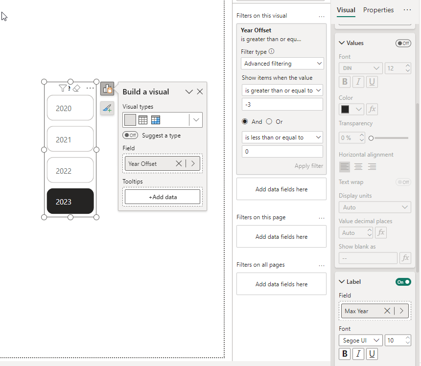Click +Add data under Tooltips
Image resolution: width=421 pixels, height=366 pixels.
pyautogui.click(x=163, y=197)
